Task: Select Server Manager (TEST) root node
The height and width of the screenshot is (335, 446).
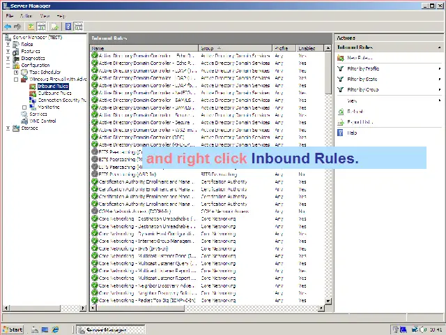Action: [x=37, y=37]
